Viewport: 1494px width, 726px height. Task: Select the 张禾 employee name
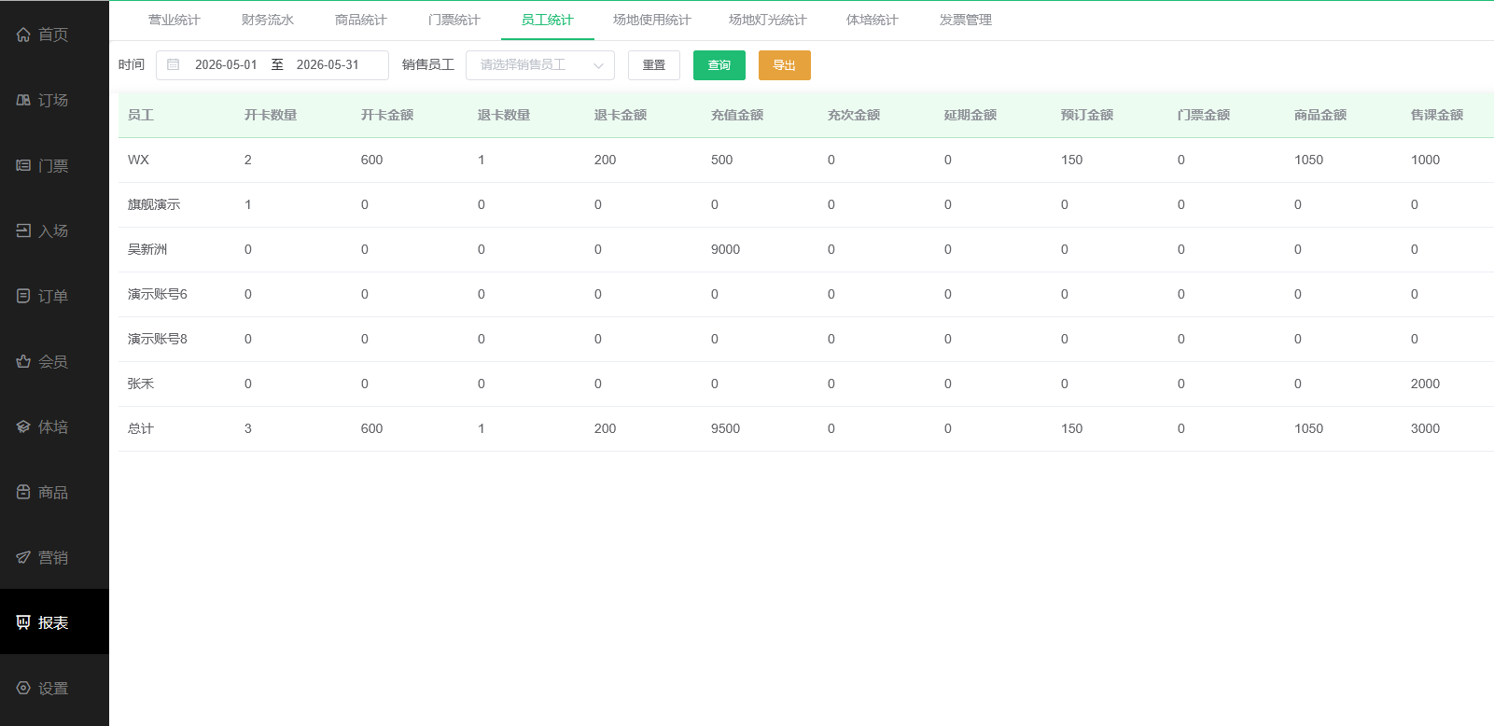click(x=141, y=384)
